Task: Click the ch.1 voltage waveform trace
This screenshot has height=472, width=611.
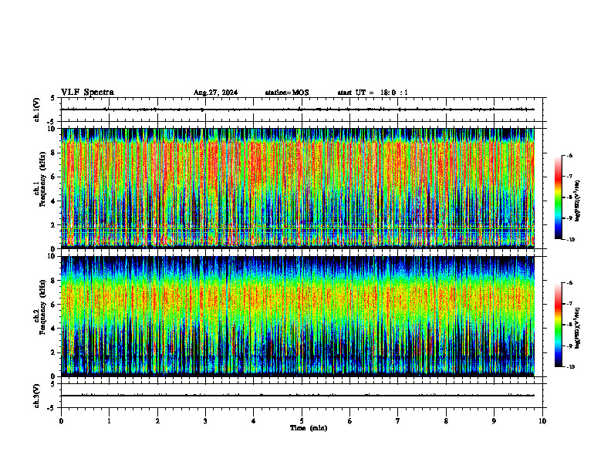Action: click(x=298, y=110)
